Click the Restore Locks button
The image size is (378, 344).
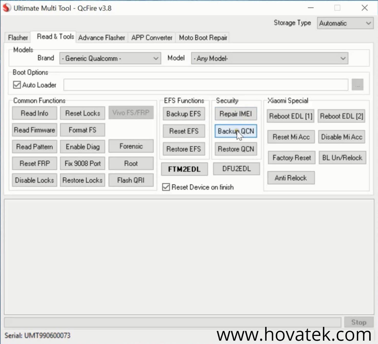point(82,180)
